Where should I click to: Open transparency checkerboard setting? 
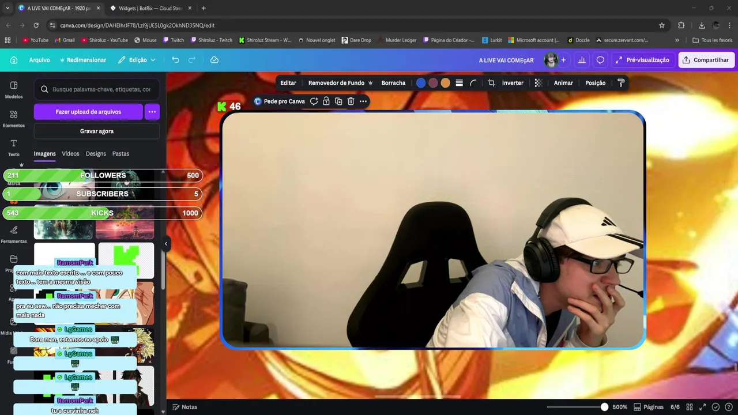click(538, 83)
